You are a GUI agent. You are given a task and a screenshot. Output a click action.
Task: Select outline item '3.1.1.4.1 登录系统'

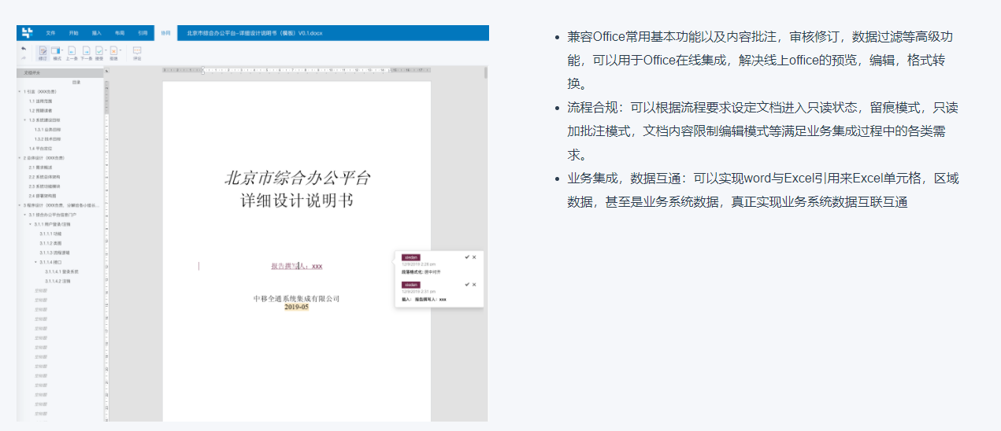tap(61, 271)
